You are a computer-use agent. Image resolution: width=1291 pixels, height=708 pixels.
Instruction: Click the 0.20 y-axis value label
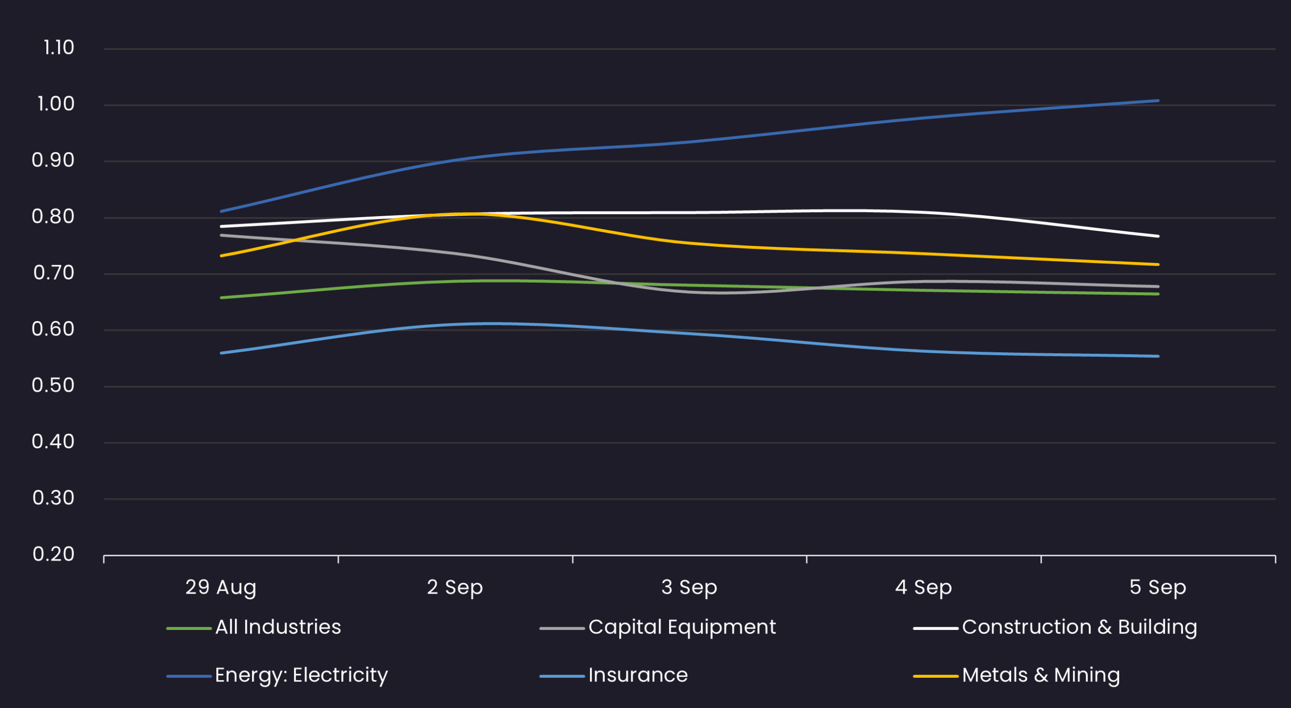[53, 555]
